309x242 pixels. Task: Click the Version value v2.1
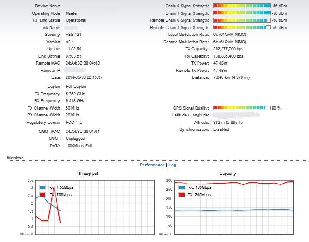tap(70, 42)
